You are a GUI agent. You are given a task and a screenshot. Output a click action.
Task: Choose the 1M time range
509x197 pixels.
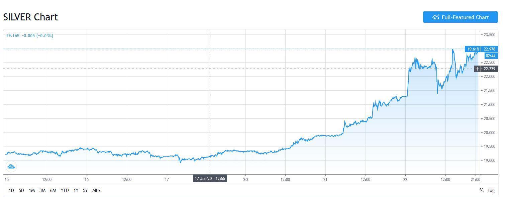coord(32,190)
